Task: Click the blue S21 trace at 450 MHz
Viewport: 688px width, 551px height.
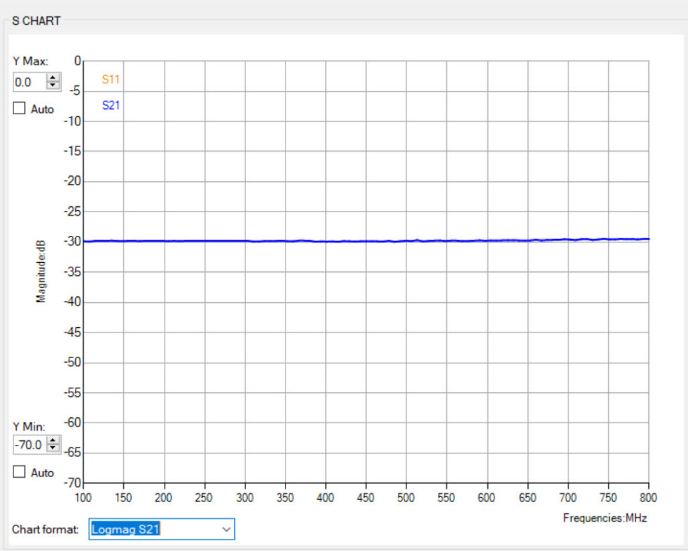Action: tap(365, 241)
